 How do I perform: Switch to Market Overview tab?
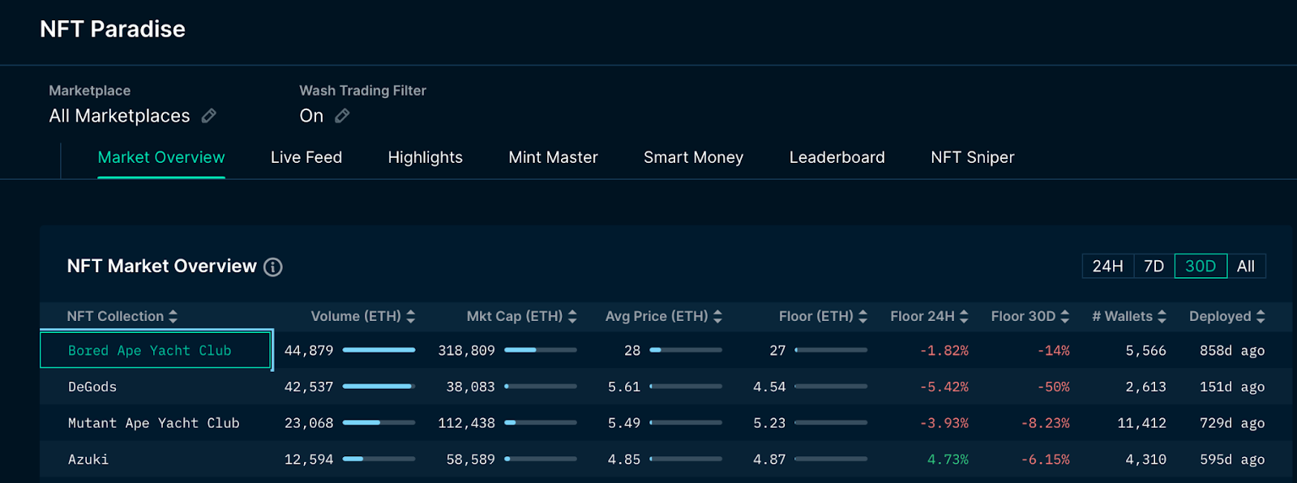161,157
